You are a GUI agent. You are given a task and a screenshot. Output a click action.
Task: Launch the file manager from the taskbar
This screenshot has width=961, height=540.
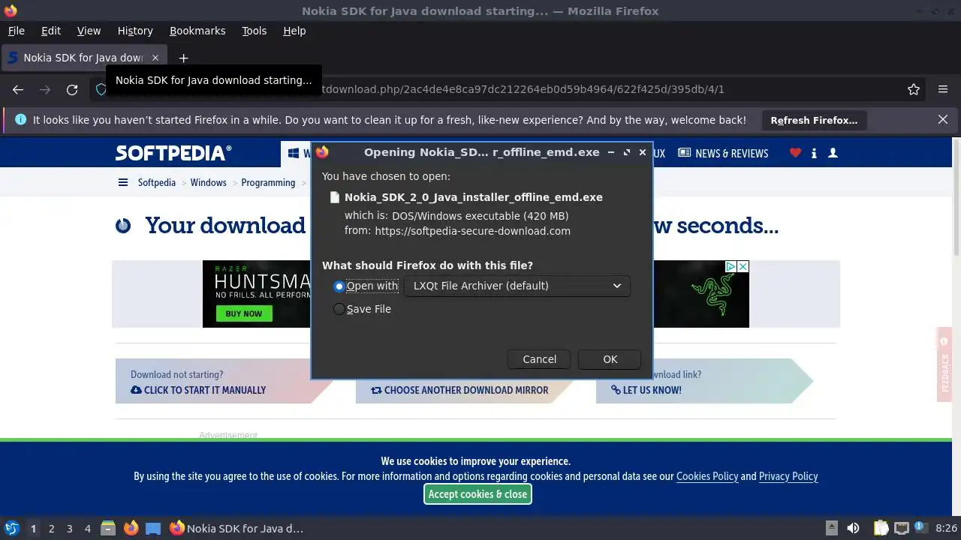click(108, 529)
